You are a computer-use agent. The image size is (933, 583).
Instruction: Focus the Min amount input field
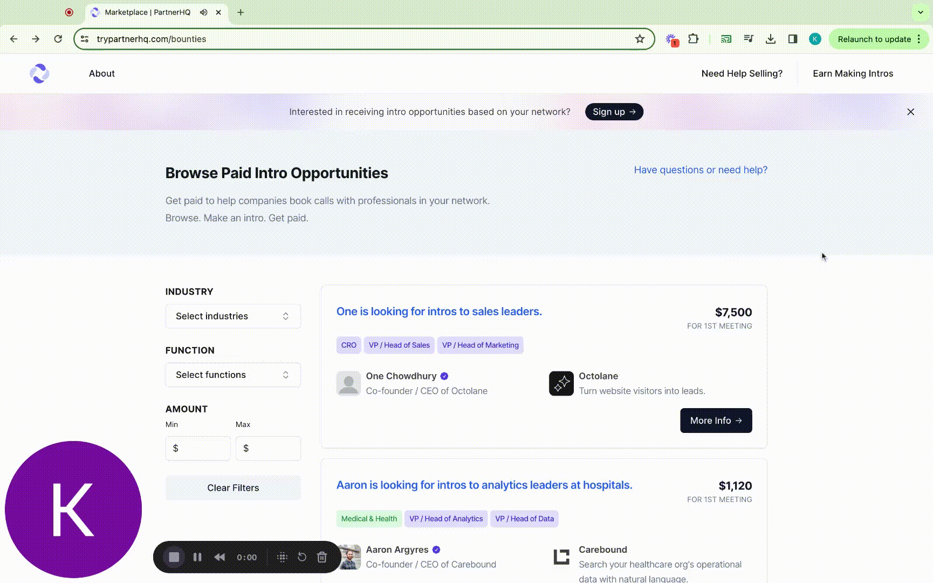pyautogui.click(x=198, y=449)
